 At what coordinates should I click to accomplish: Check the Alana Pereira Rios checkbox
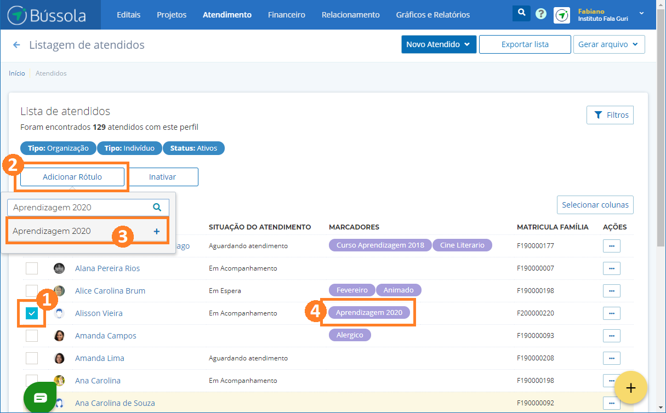pyautogui.click(x=32, y=268)
